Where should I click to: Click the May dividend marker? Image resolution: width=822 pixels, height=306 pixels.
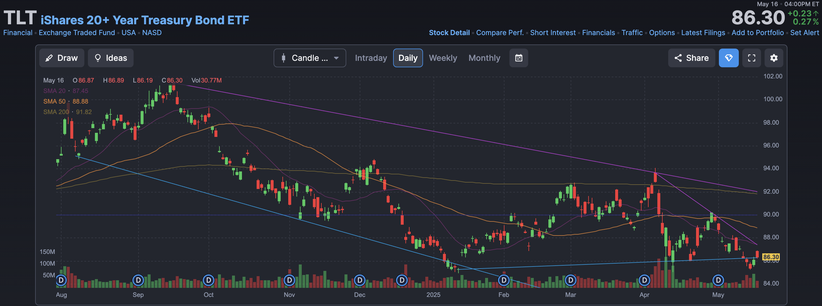pyautogui.click(x=718, y=280)
